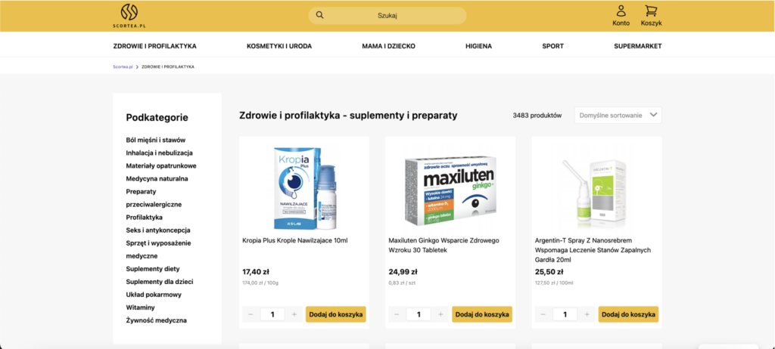
Task: Open the Mama i Dziecko menu
Action: (388, 46)
